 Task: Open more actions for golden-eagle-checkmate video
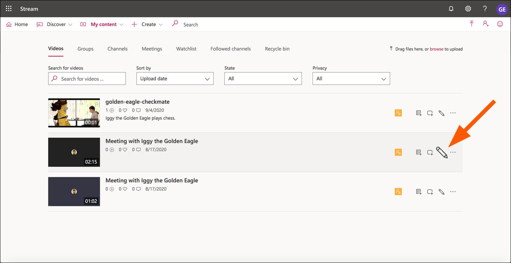(453, 113)
